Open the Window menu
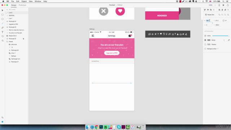The height and width of the screenshot is (130, 231). pyautogui.click(x=38, y=1)
